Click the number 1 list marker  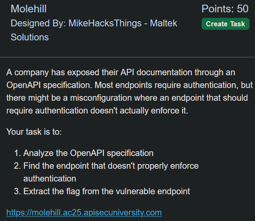click(x=17, y=153)
